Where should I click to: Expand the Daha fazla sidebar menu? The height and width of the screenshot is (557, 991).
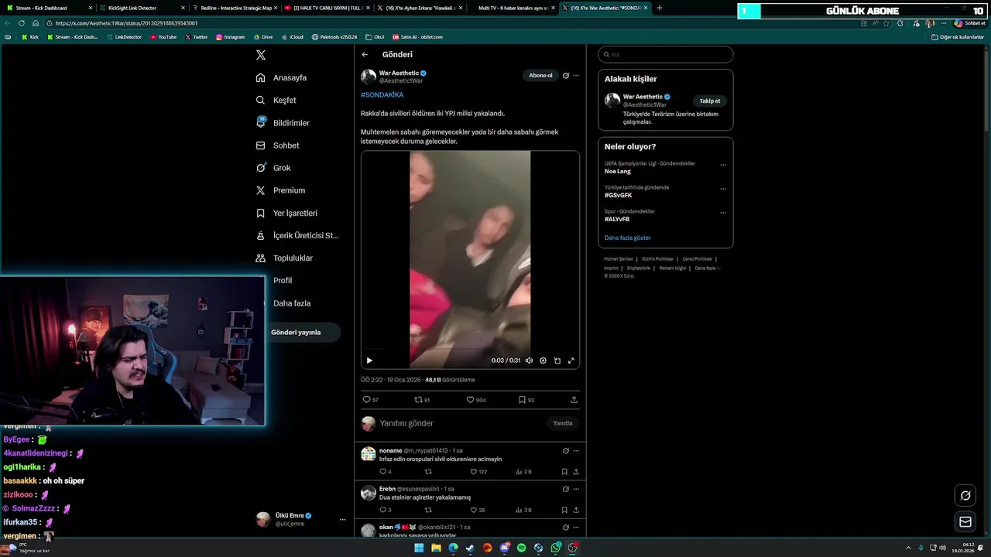click(291, 303)
